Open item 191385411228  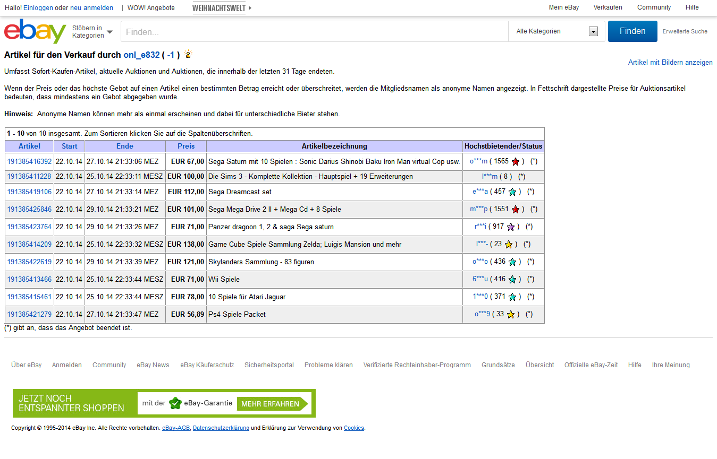[29, 177]
